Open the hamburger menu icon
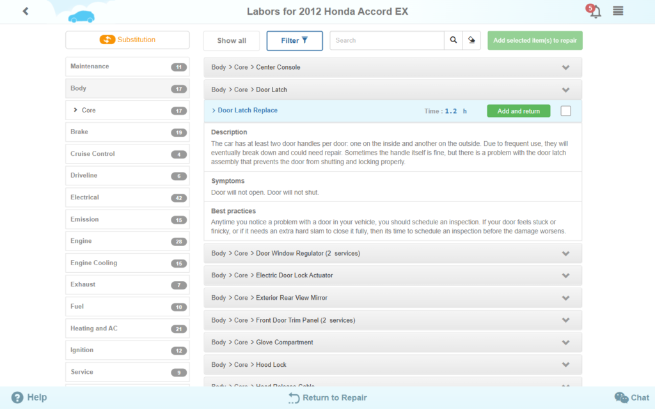655x409 pixels. pos(618,11)
